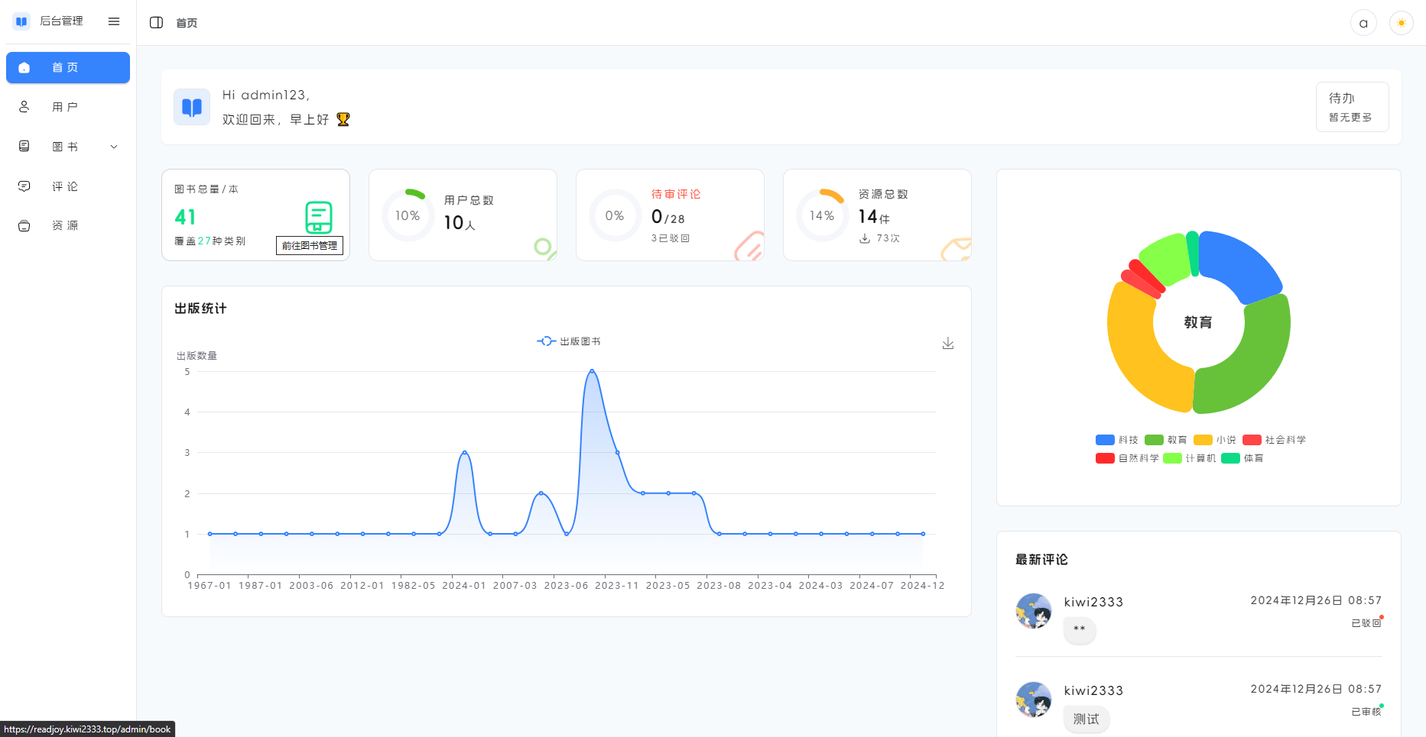Screen dimensions: 1426x737
Task: Click the 2023-11 x-axis label
Action: [617, 586]
